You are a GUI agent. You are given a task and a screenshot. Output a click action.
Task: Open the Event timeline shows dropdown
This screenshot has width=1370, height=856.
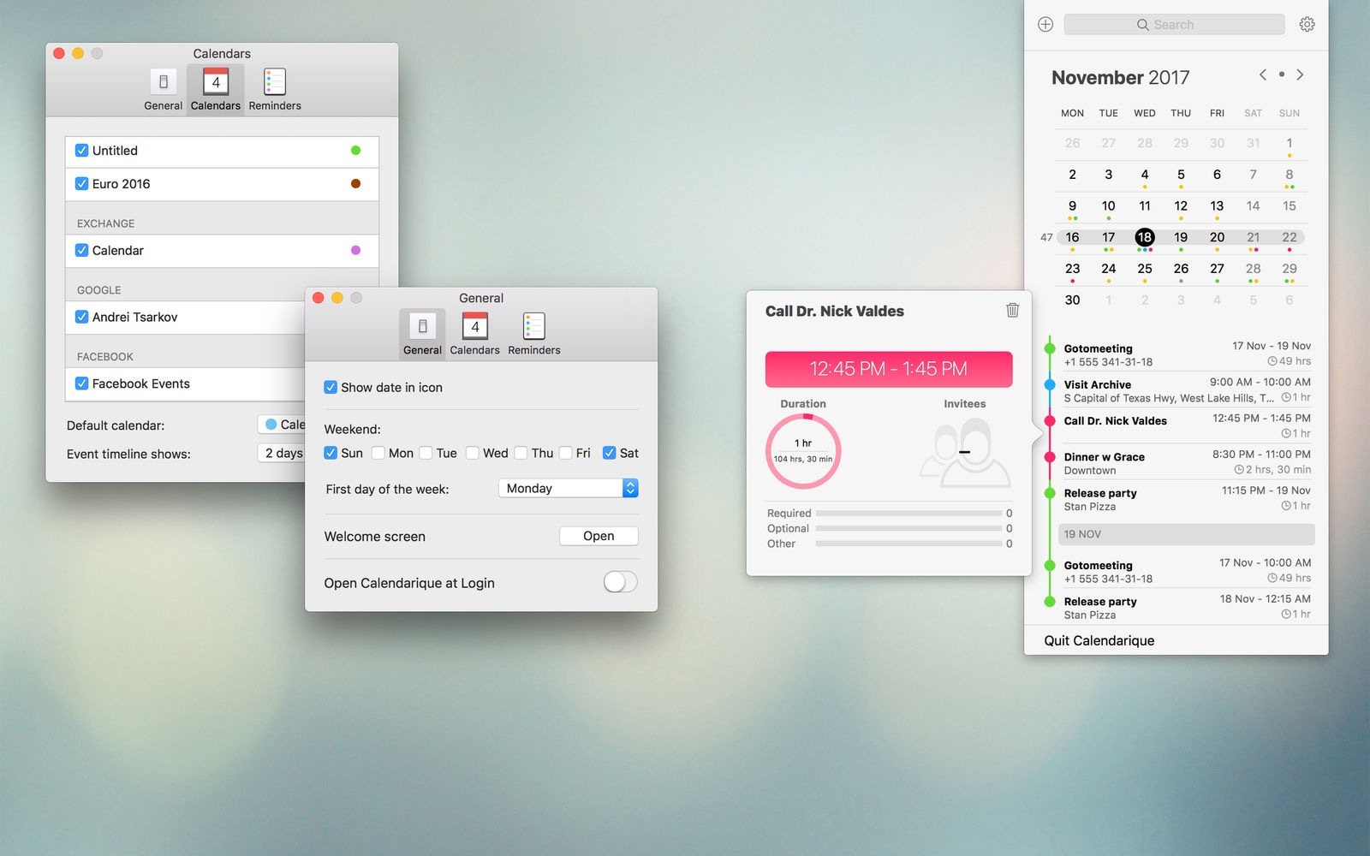point(282,453)
